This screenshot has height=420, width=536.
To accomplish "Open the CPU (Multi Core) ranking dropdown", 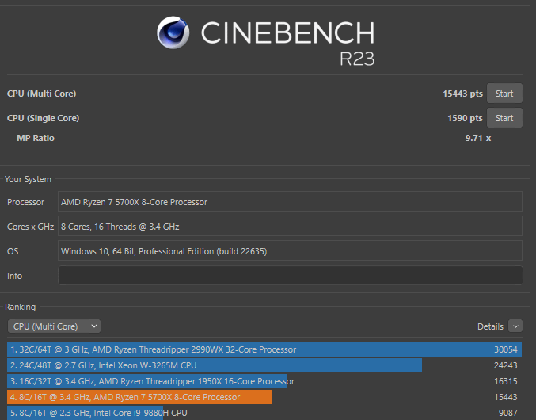I will 54,326.
